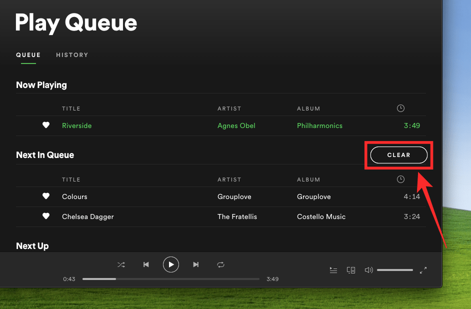
Task: Open the play queue icon
Action: click(x=333, y=270)
